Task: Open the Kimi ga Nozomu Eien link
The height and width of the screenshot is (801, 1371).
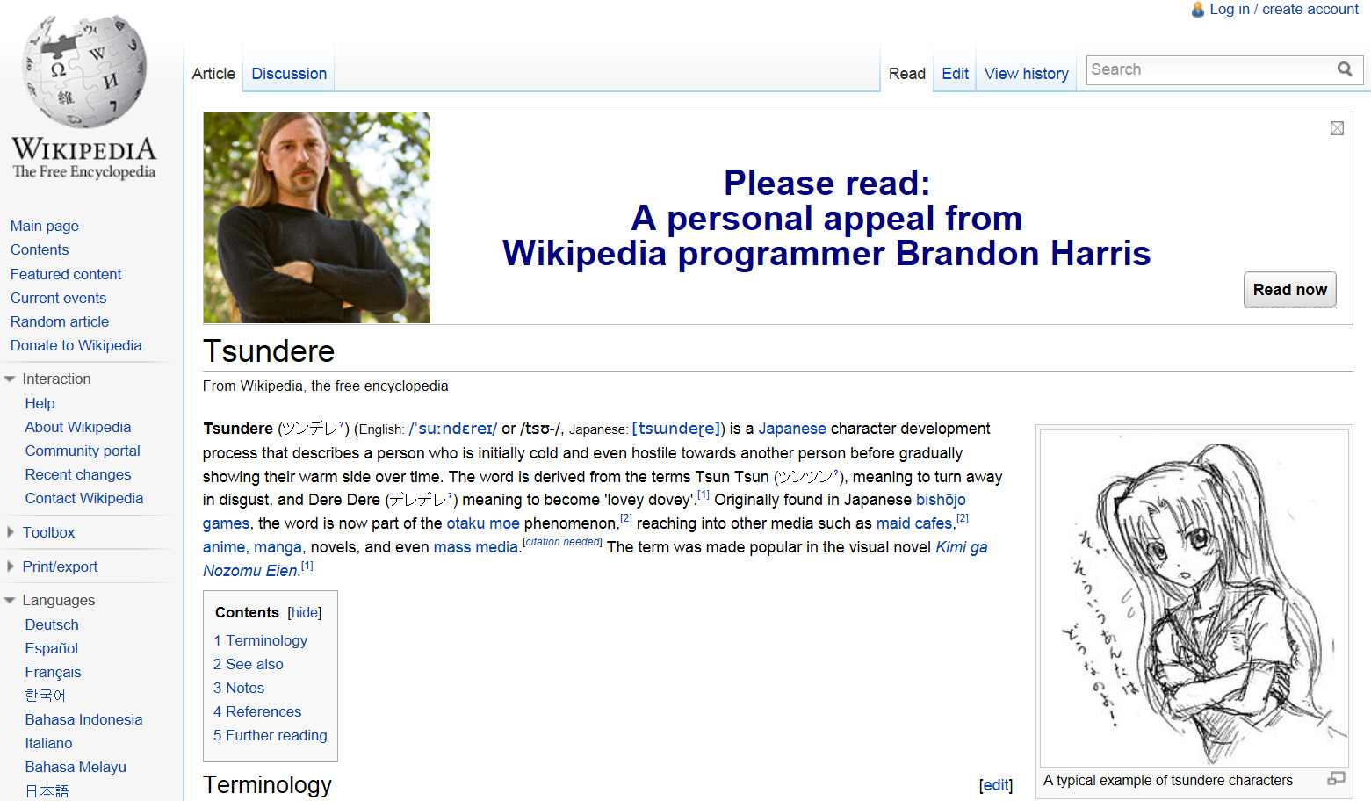Action: point(962,547)
